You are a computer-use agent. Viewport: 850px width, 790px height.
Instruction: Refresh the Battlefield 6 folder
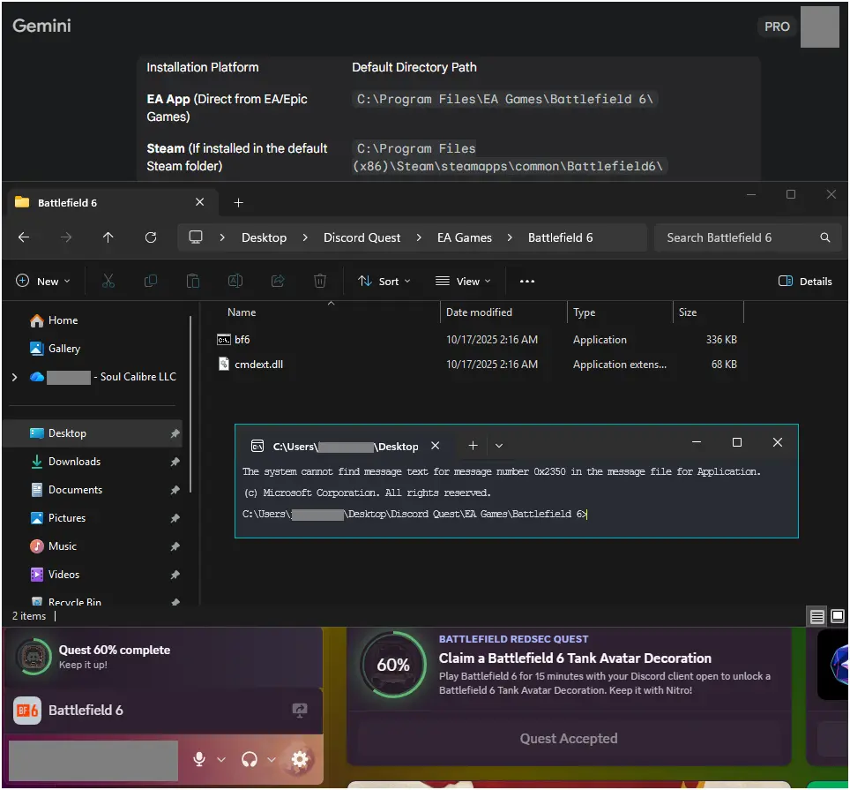pos(151,237)
